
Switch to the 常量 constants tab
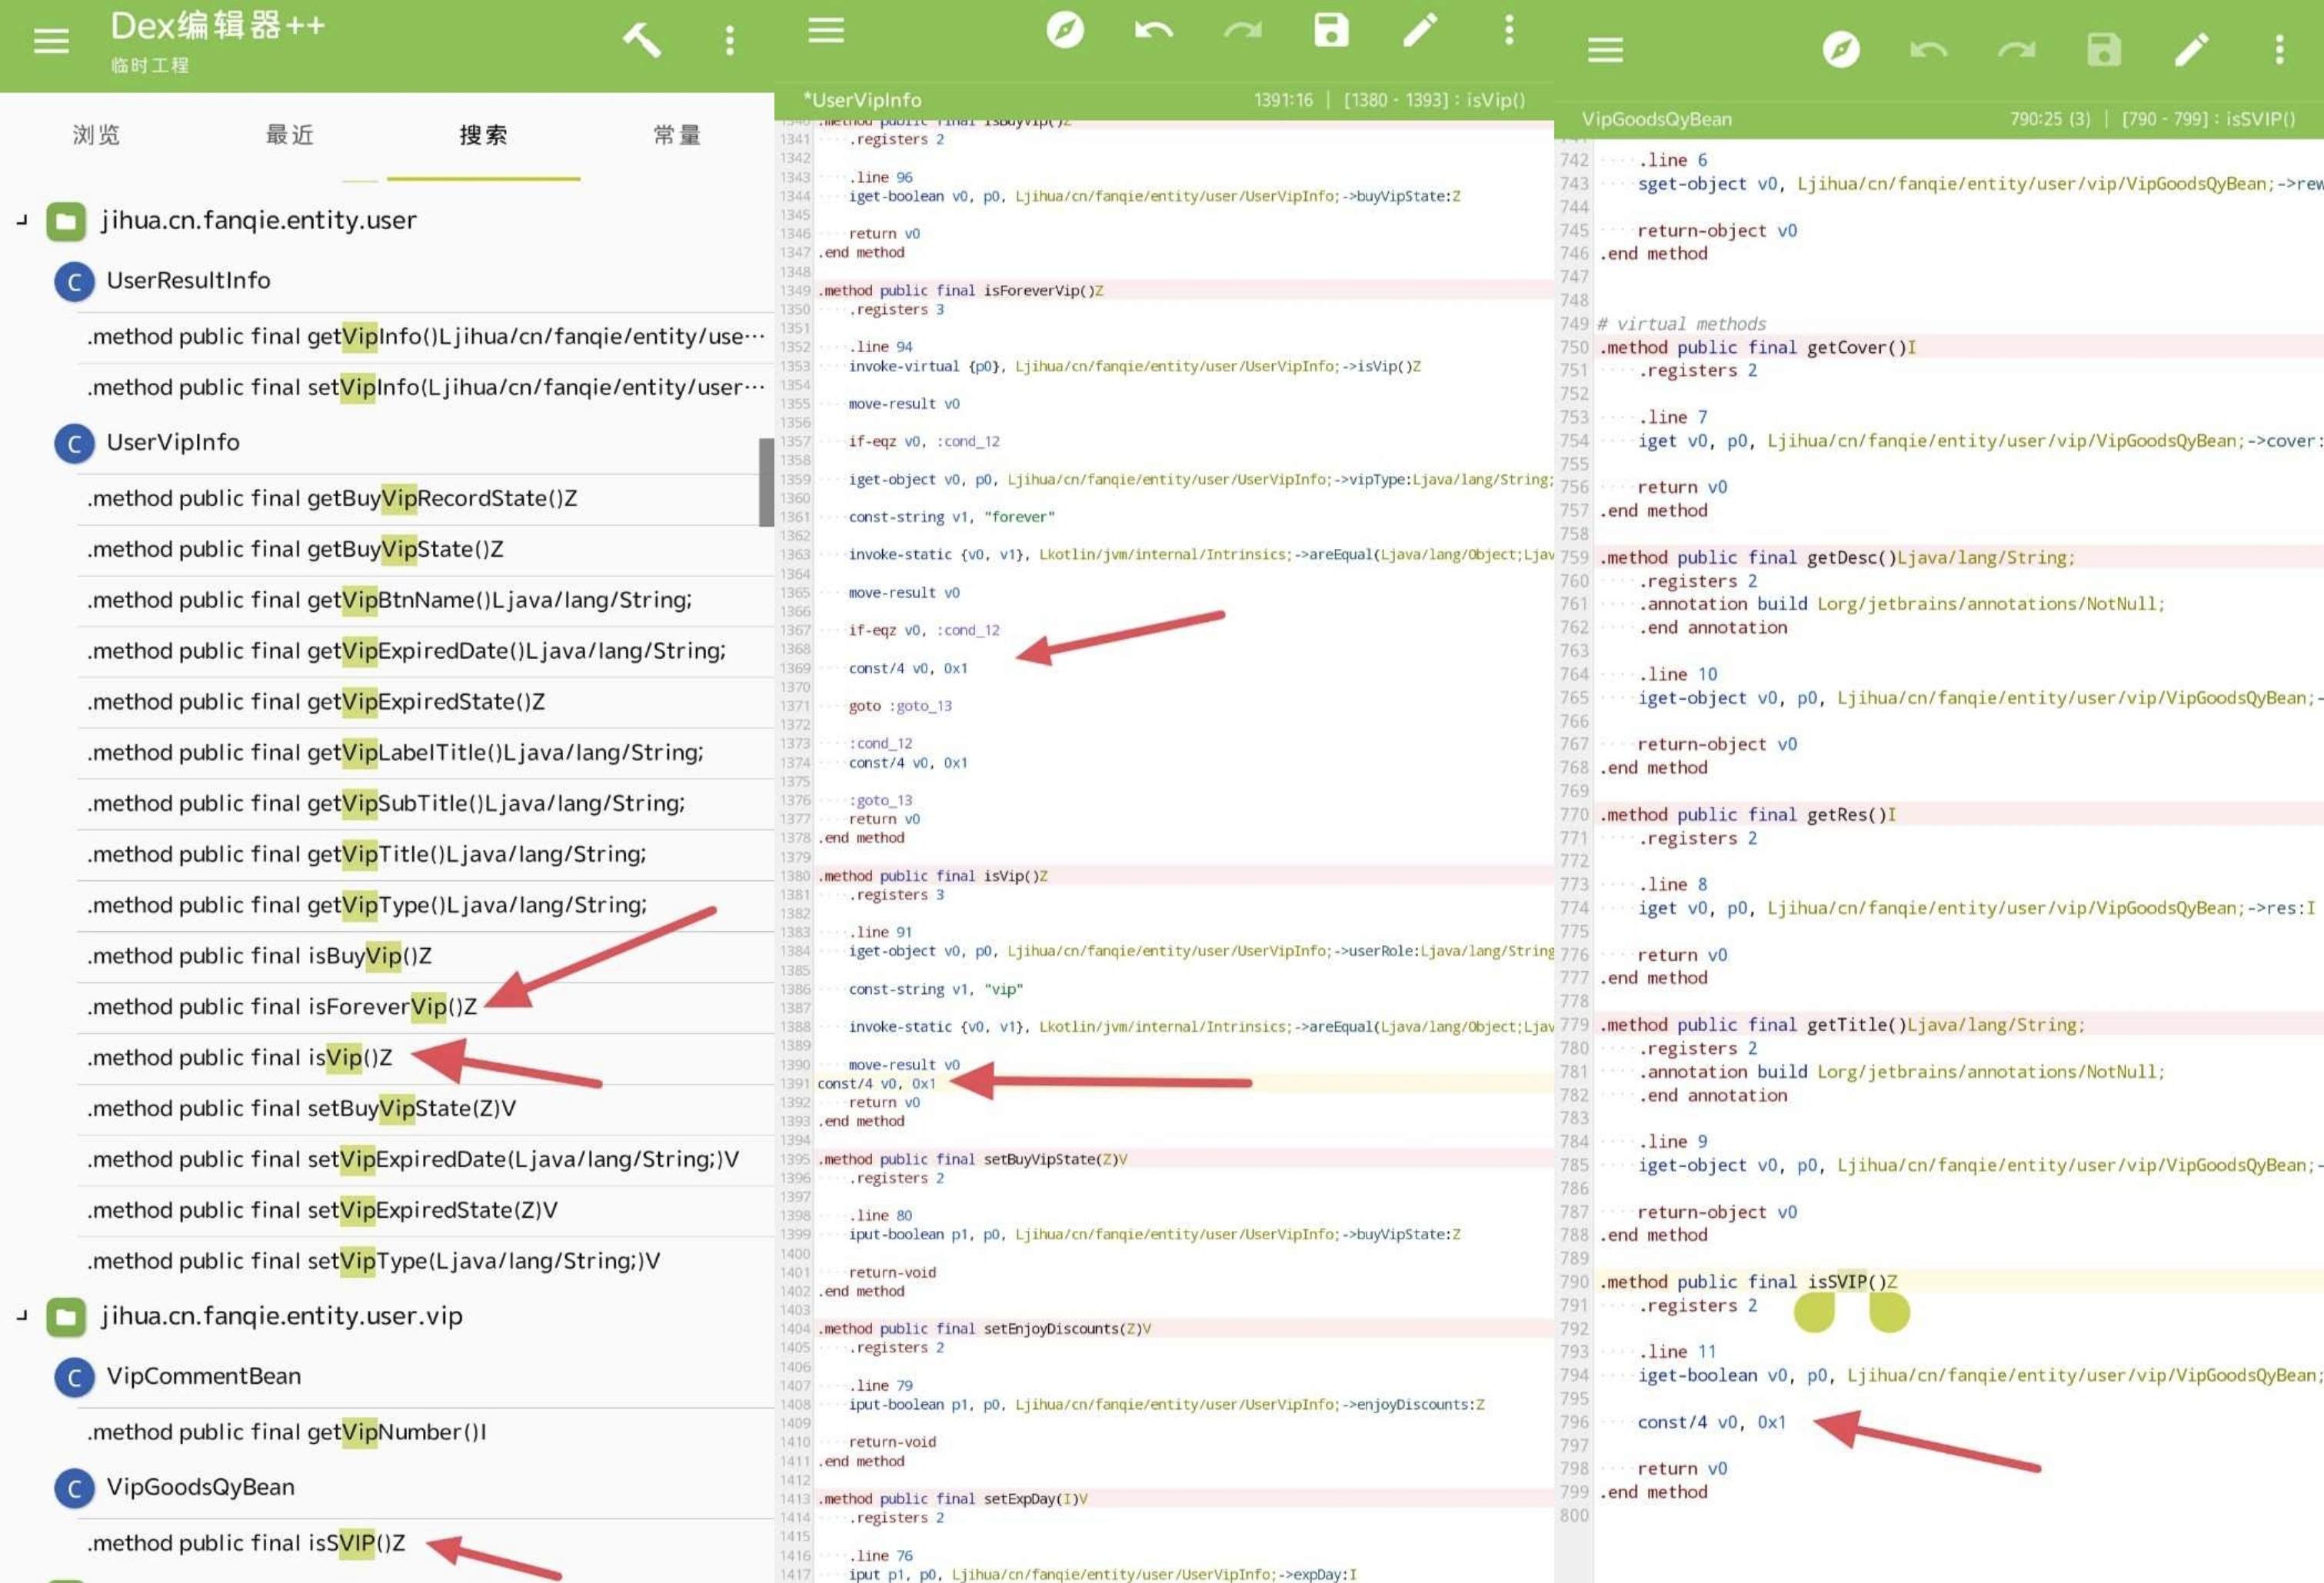[x=677, y=135]
